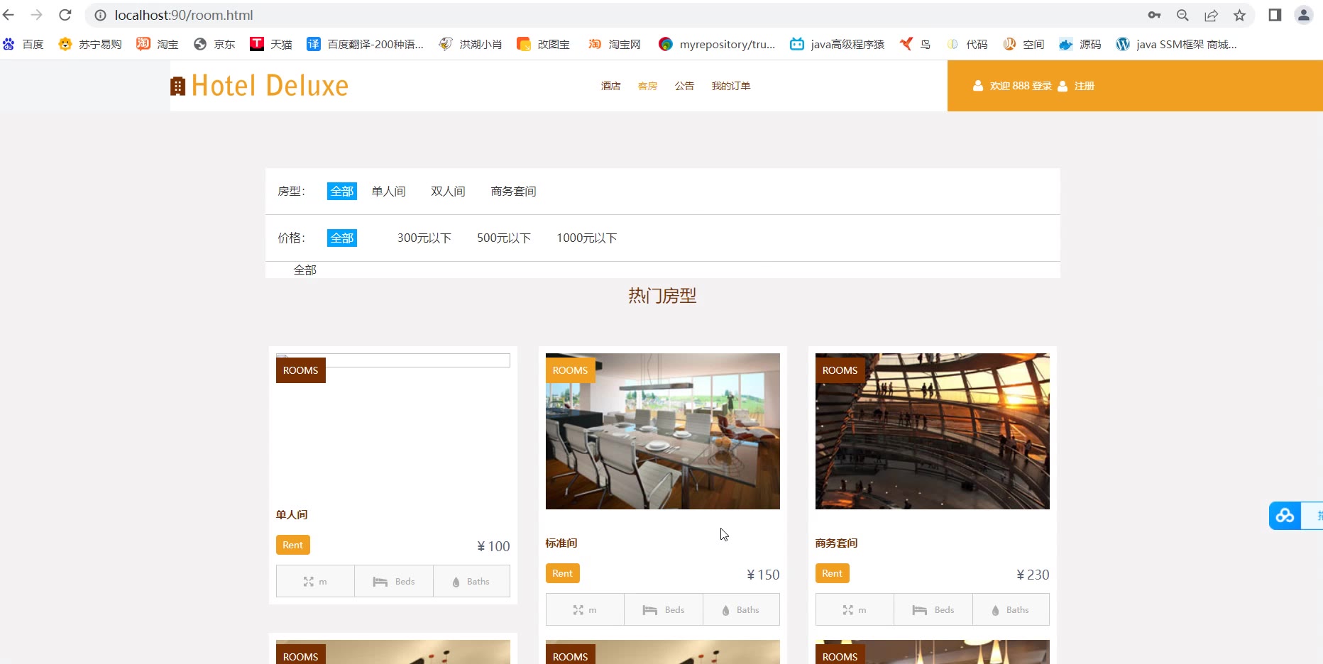
Task: Click the address bar URL
Action: tap(184, 15)
